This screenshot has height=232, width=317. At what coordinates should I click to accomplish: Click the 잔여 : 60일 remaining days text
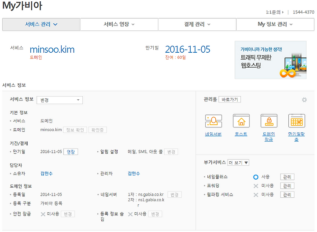[176, 58]
